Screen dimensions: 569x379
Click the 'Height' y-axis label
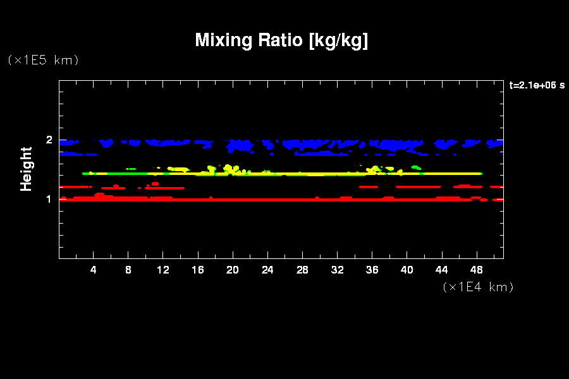[27, 169]
